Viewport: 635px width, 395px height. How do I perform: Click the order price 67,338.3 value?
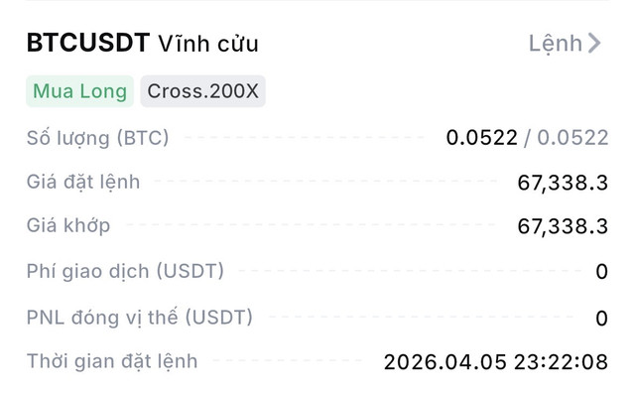pyautogui.click(x=563, y=183)
